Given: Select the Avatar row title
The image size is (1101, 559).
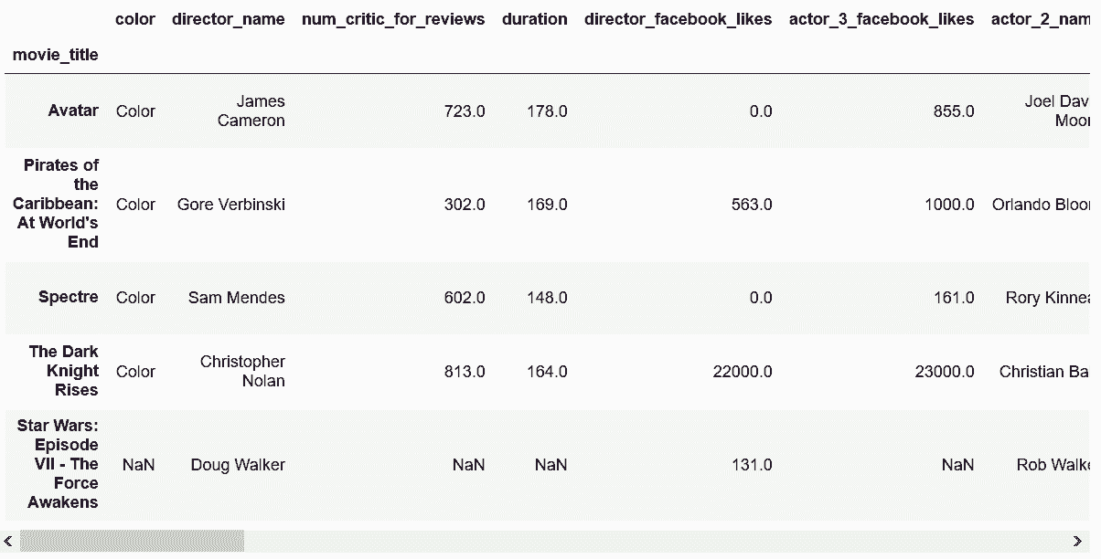Looking at the screenshot, I should [x=73, y=111].
